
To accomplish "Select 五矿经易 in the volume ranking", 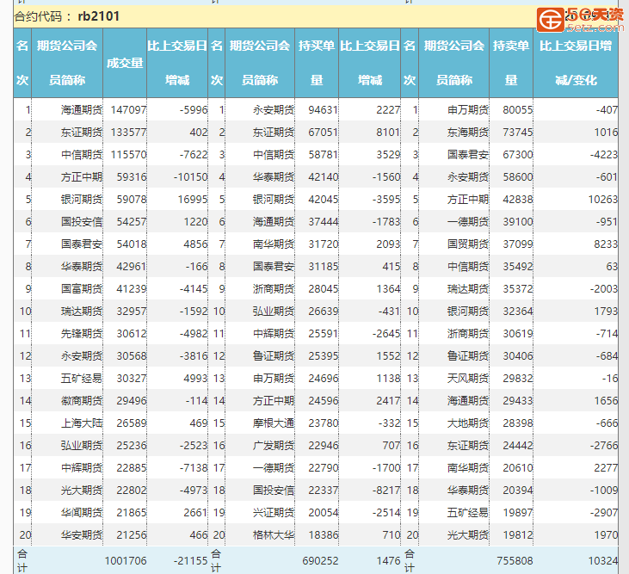I will [82, 378].
